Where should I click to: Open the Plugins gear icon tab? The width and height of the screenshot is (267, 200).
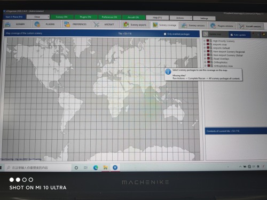[x=37, y=24]
